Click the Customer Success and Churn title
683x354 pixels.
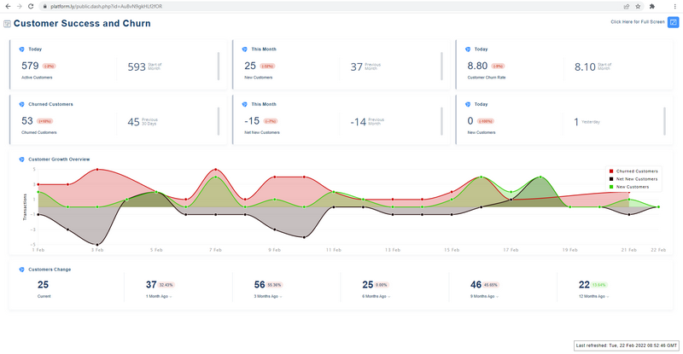(x=82, y=24)
